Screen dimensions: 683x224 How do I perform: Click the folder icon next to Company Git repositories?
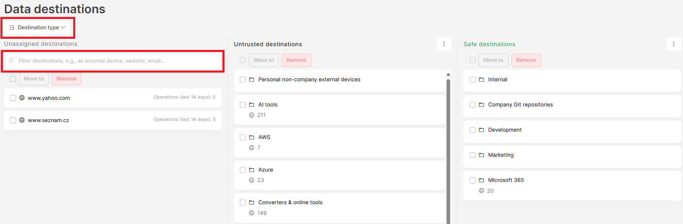pos(481,105)
